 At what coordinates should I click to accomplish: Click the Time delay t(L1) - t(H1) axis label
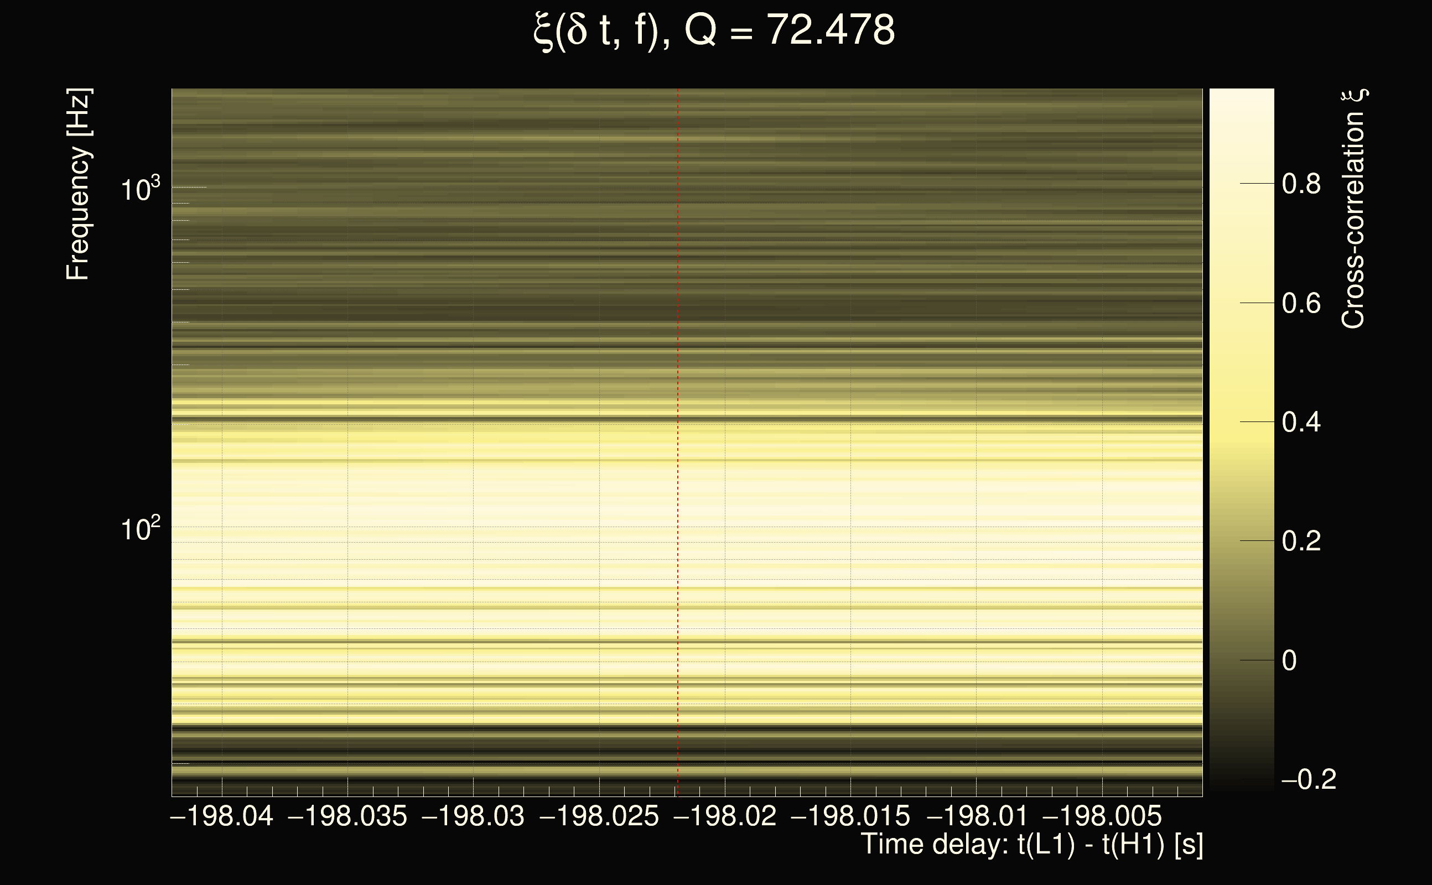(x=1031, y=845)
